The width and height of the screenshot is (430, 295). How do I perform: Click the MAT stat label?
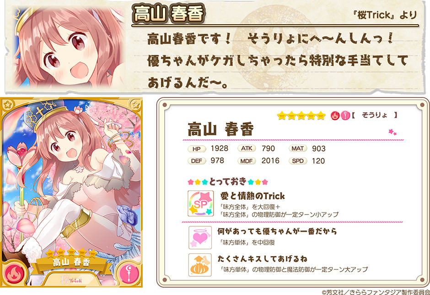pos(297,148)
